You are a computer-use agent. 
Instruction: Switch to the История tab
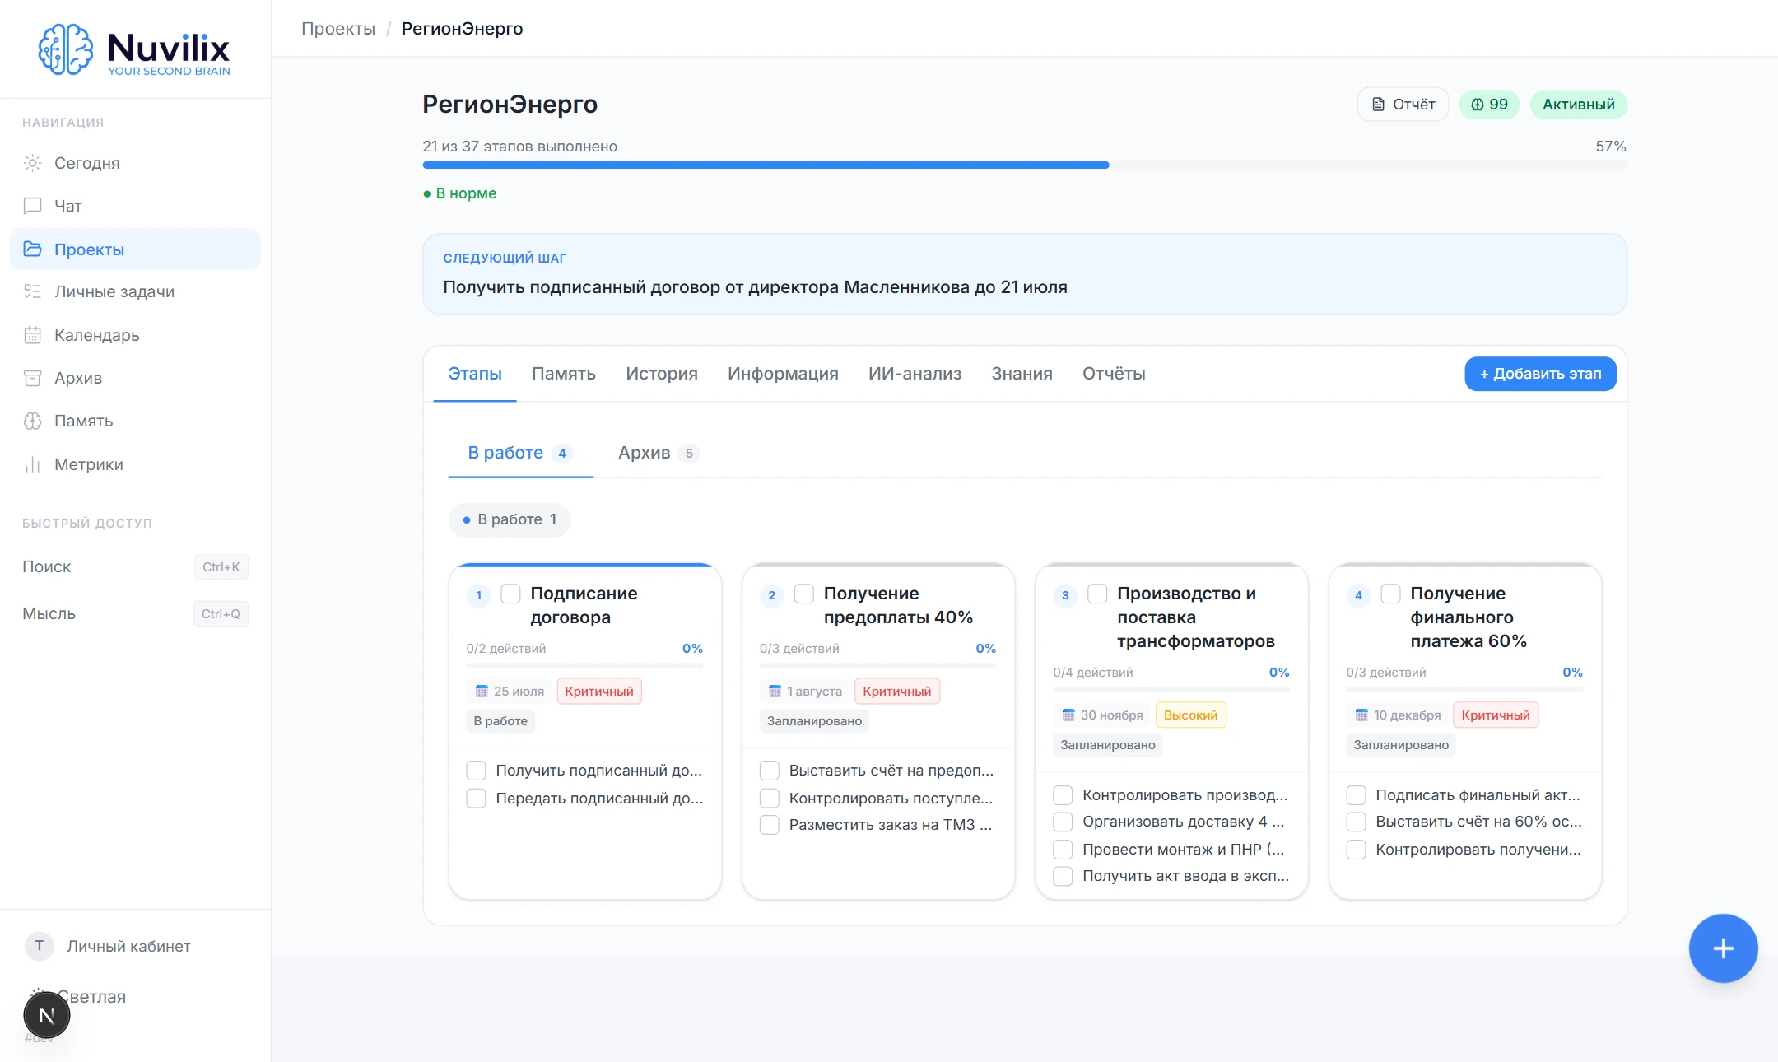661,374
